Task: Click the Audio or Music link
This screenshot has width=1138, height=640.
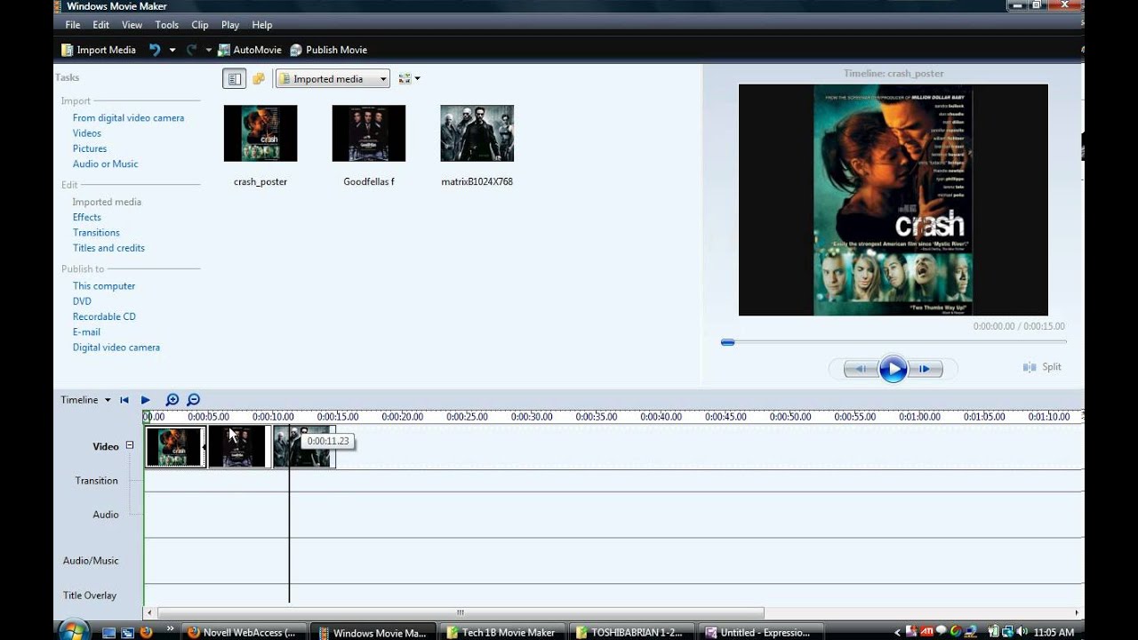Action: click(x=105, y=164)
